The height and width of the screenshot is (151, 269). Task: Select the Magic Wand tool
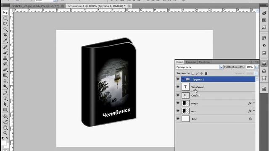5,29
